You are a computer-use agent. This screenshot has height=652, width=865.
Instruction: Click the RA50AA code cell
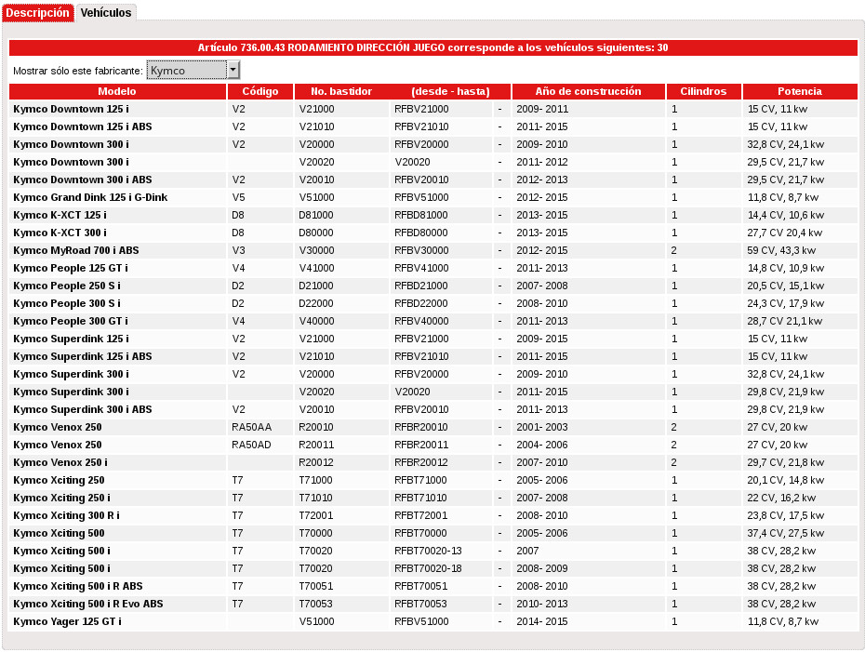(252, 427)
